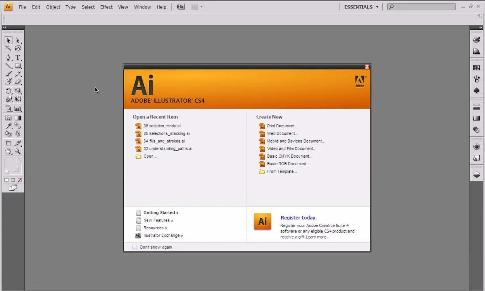Pick the Scale tool
This screenshot has height=291, width=485.
(18, 91)
